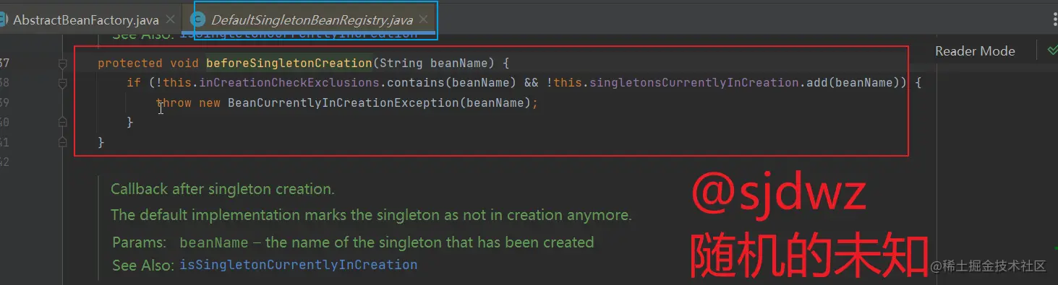Click the 'Params:' doc label
This screenshot has width=1058, height=285.
click(x=140, y=242)
